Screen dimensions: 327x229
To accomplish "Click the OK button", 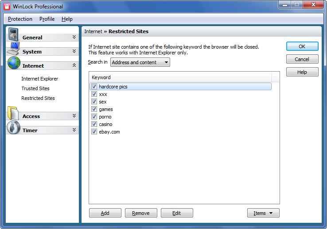I will 302,46.
